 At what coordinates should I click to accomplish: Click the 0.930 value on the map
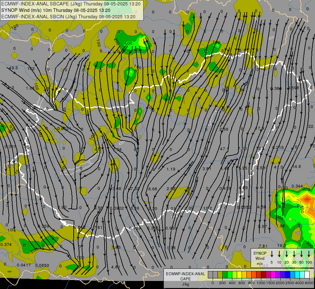click(x=171, y=228)
